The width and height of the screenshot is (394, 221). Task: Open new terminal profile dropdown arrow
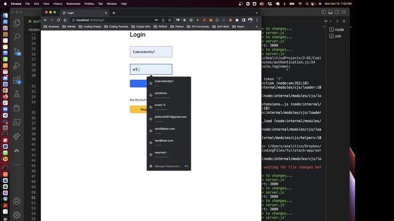[x=331, y=21]
